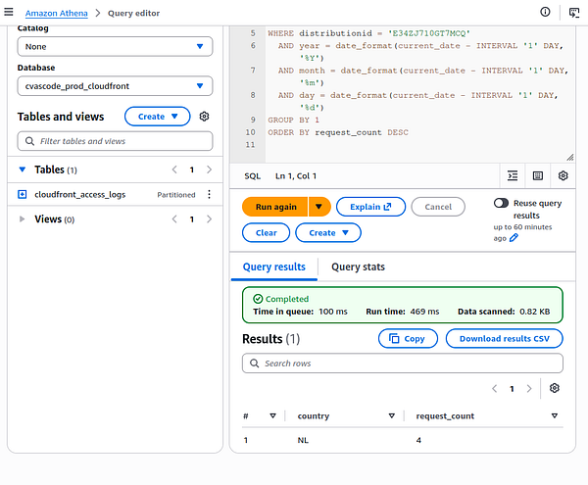Click the Run again button
This screenshot has width=588, height=485.
275,207
